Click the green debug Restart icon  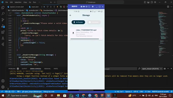click(61, 7)
